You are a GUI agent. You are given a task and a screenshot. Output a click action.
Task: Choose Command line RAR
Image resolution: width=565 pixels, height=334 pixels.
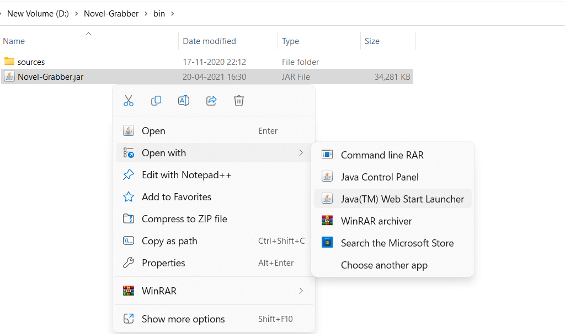(x=393, y=155)
